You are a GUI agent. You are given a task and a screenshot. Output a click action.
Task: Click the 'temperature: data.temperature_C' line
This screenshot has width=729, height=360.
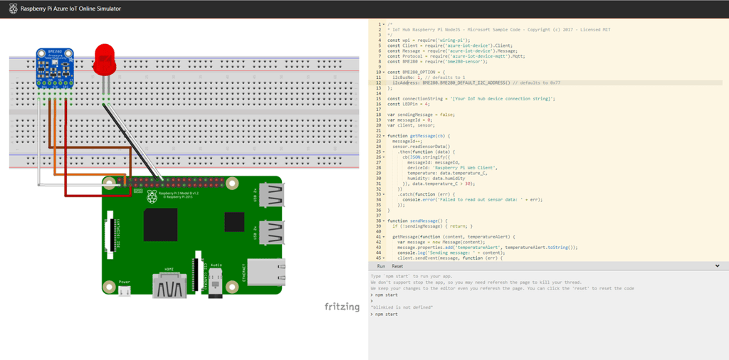448,173
